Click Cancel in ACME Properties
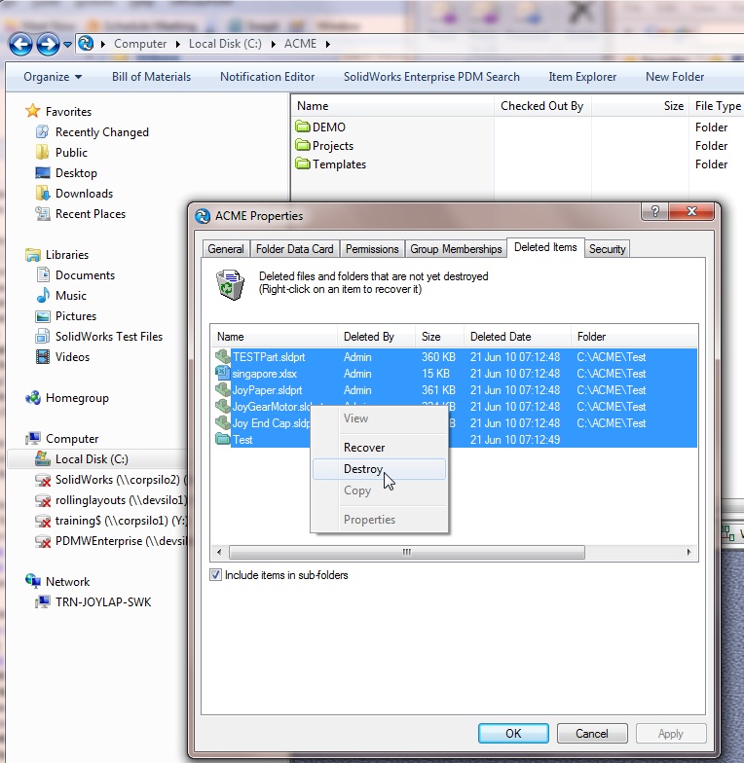 point(592,734)
